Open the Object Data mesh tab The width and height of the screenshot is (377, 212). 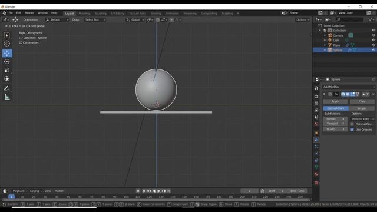(x=316, y=167)
